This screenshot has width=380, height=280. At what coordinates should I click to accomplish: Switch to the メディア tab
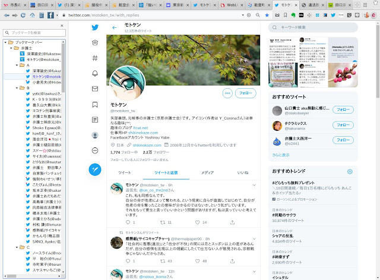click(207, 173)
